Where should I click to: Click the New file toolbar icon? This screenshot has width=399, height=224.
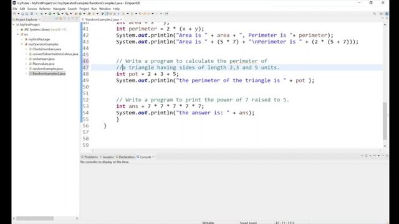pyautogui.click(x=15, y=14)
